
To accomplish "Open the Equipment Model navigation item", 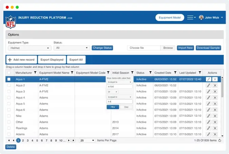I will pyautogui.click(x=170, y=18).
